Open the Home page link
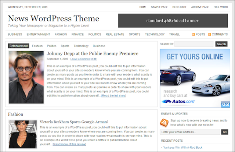 pyautogui.click(x=143, y=7)
